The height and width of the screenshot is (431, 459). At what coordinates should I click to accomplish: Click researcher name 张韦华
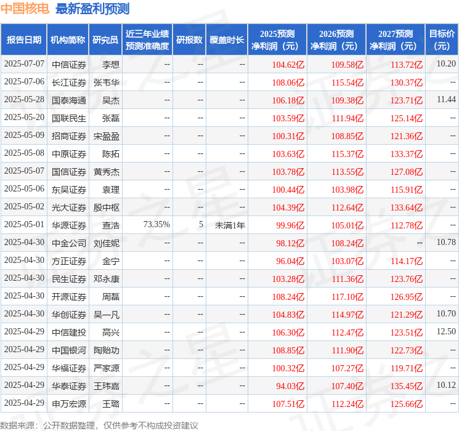click(106, 83)
